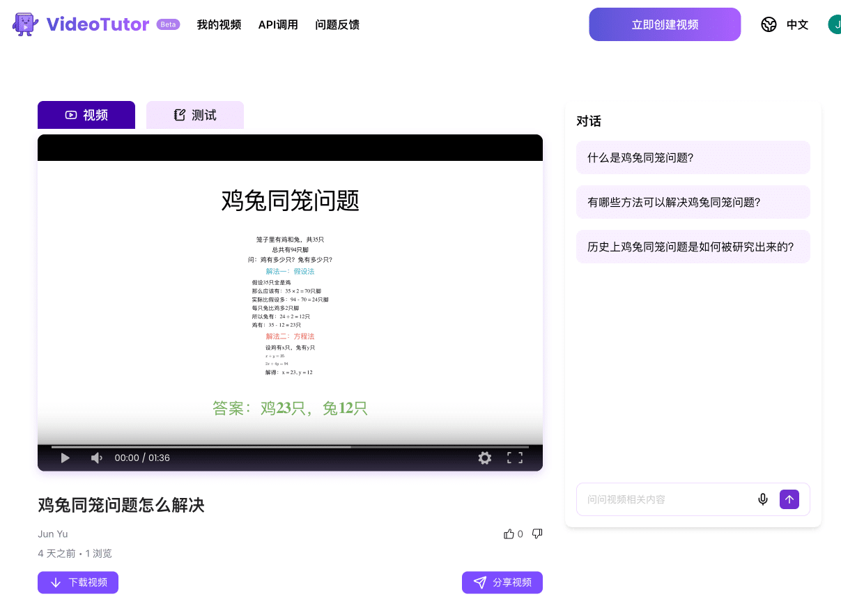
Task: Open the 中文 language selector
Action: tap(797, 24)
